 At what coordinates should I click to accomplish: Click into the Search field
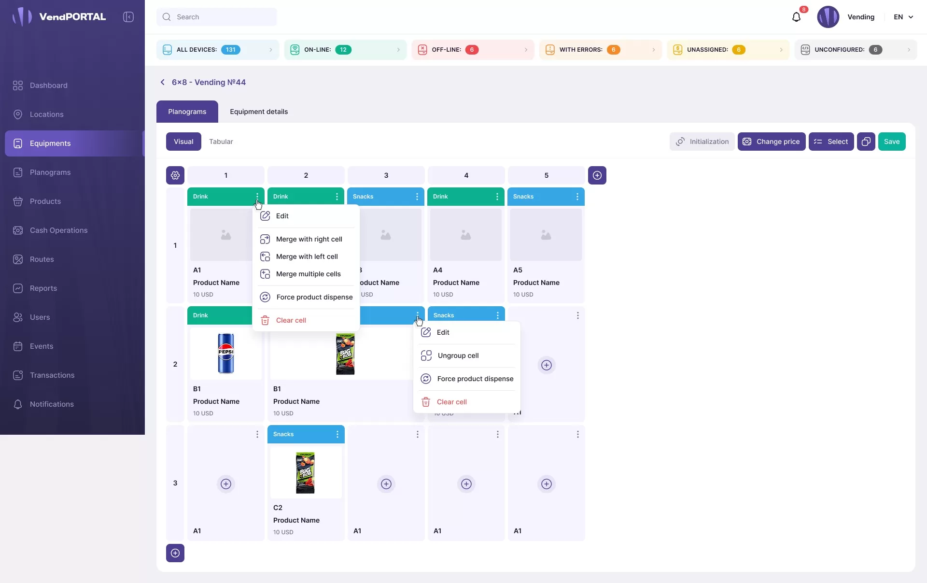tap(217, 17)
